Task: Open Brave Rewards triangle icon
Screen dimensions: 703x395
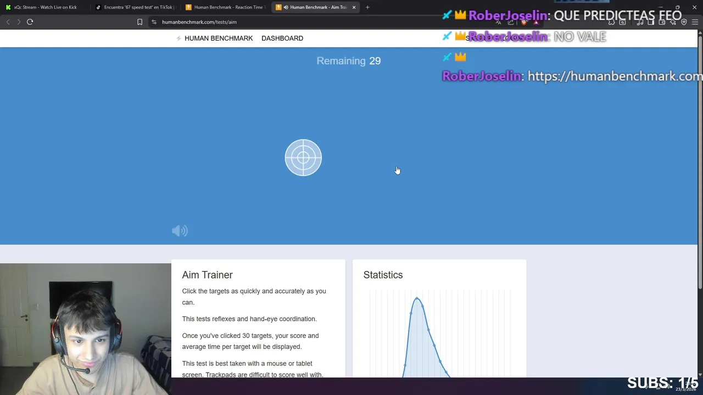Action: click(x=536, y=22)
